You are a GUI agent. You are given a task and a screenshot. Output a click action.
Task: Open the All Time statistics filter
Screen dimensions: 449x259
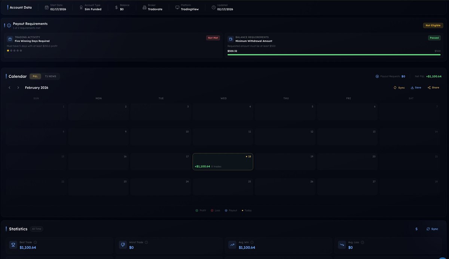pos(37,229)
